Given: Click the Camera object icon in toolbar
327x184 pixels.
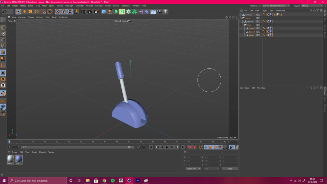Looking at the screenshot, I should tap(159, 12).
